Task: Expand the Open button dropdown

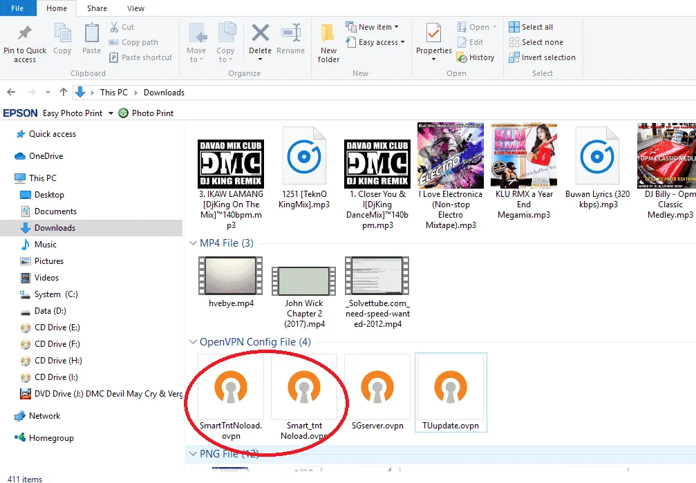Action: point(494,27)
